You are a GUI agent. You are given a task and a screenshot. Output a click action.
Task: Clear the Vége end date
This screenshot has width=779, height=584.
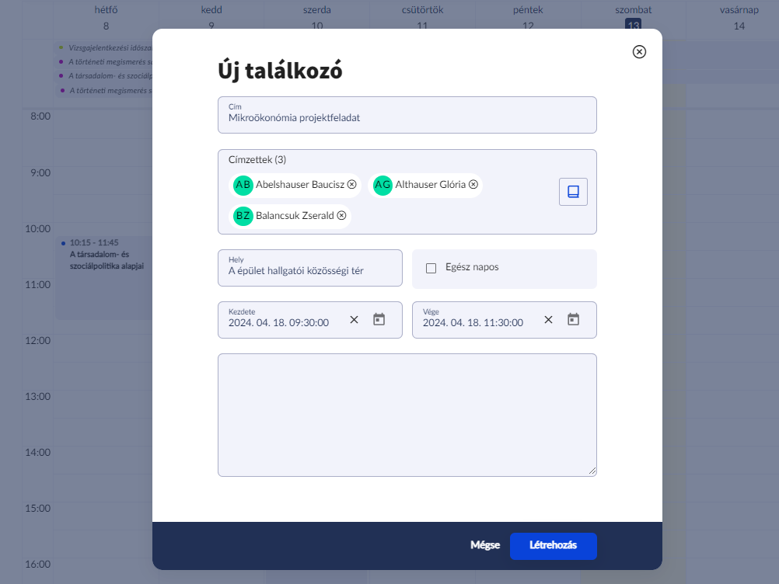click(x=548, y=319)
